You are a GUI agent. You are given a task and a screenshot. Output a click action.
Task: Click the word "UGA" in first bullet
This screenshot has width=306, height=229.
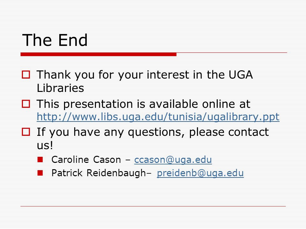241,74
